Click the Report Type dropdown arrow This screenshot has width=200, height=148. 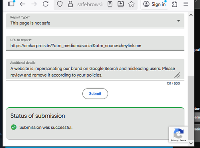click(x=178, y=21)
